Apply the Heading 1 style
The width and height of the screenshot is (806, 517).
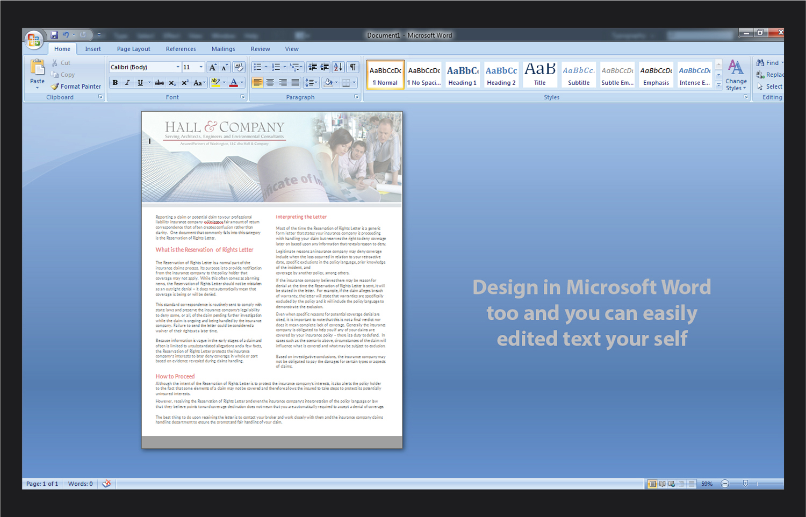pyautogui.click(x=463, y=75)
